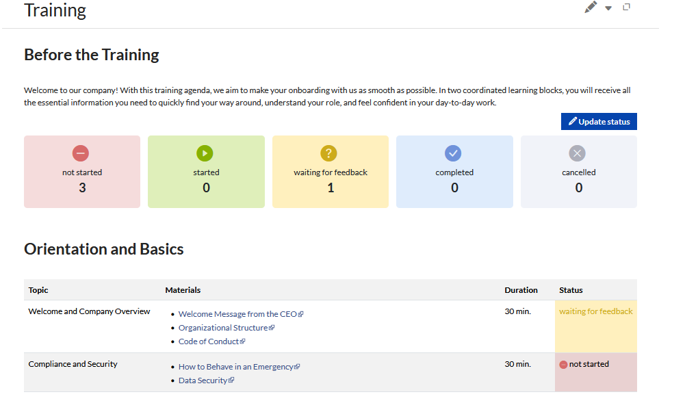Image resolution: width=685 pixels, height=414 pixels.
Task: Open the Code of Conduct link
Action: pos(209,341)
